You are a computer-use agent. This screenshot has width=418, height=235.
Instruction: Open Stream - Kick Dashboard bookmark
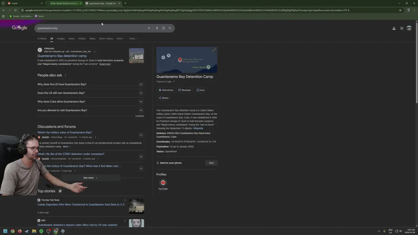[x=21, y=16]
